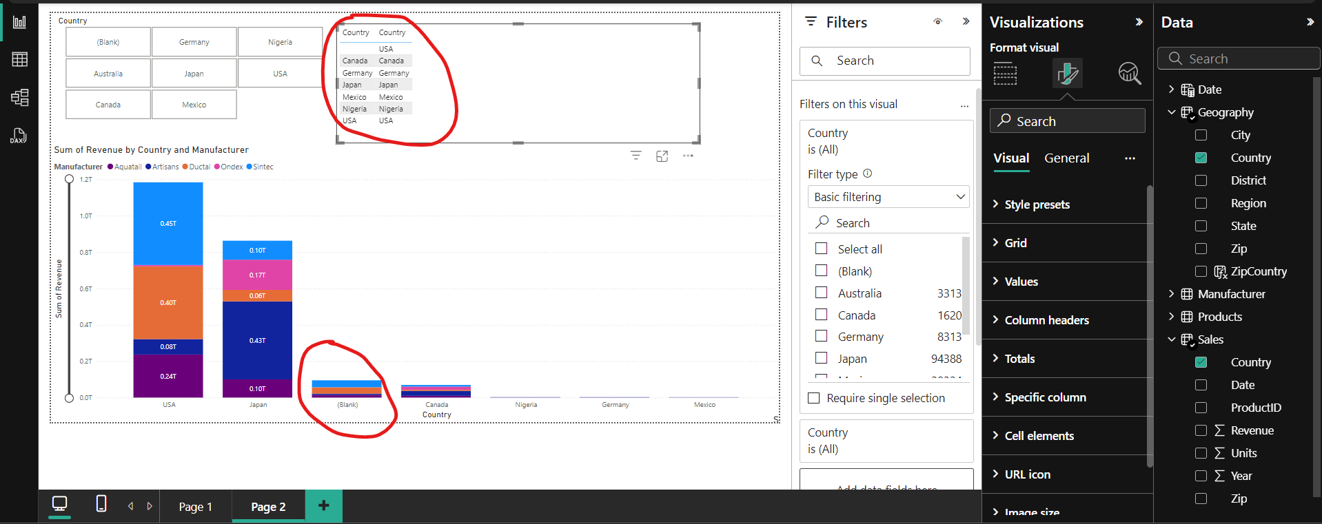Click the Analytics magnifier icon
The width and height of the screenshot is (1322, 524).
(1129, 73)
